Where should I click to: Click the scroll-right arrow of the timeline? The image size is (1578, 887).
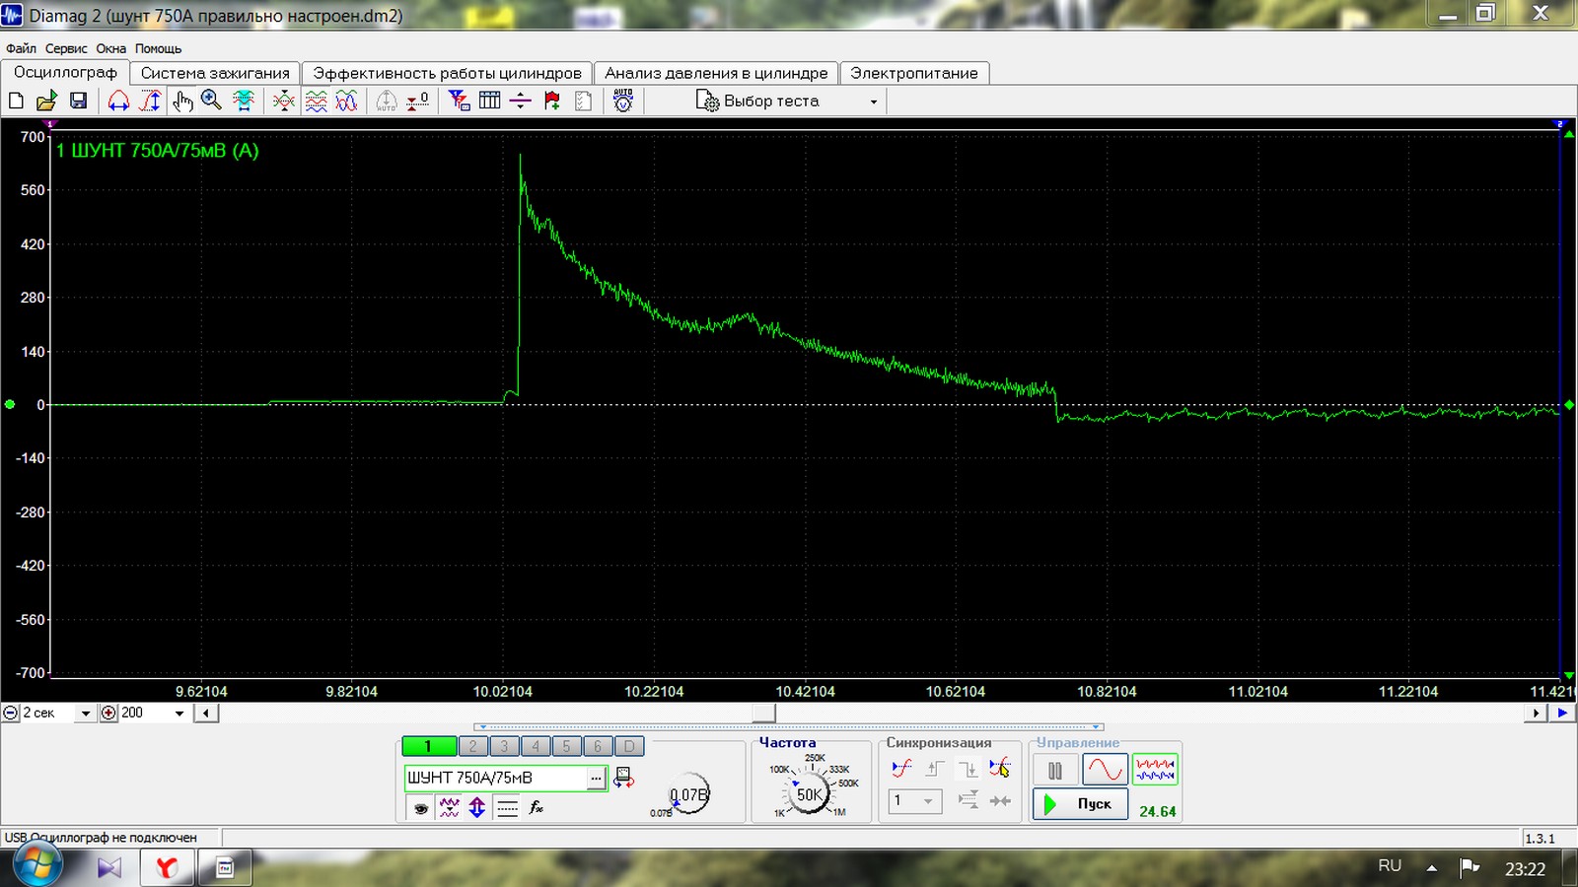click(x=1536, y=713)
